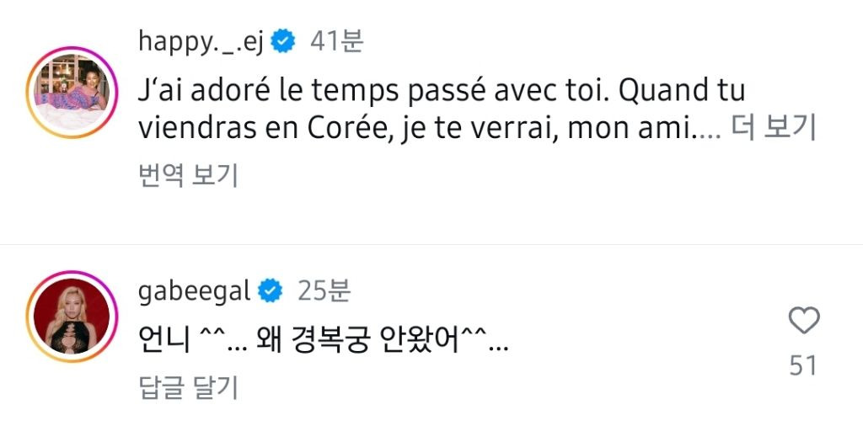Expand caption with 더 보기
The width and height of the screenshot is (863, 426).
(772, 128)
